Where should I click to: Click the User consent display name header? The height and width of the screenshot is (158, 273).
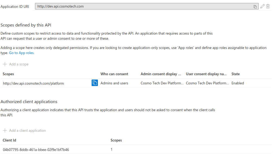click(207, 74)
